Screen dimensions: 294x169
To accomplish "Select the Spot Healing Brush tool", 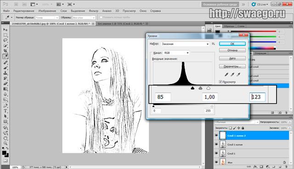I will [x=5, y=62].
